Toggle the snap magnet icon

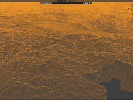point(68,1)
